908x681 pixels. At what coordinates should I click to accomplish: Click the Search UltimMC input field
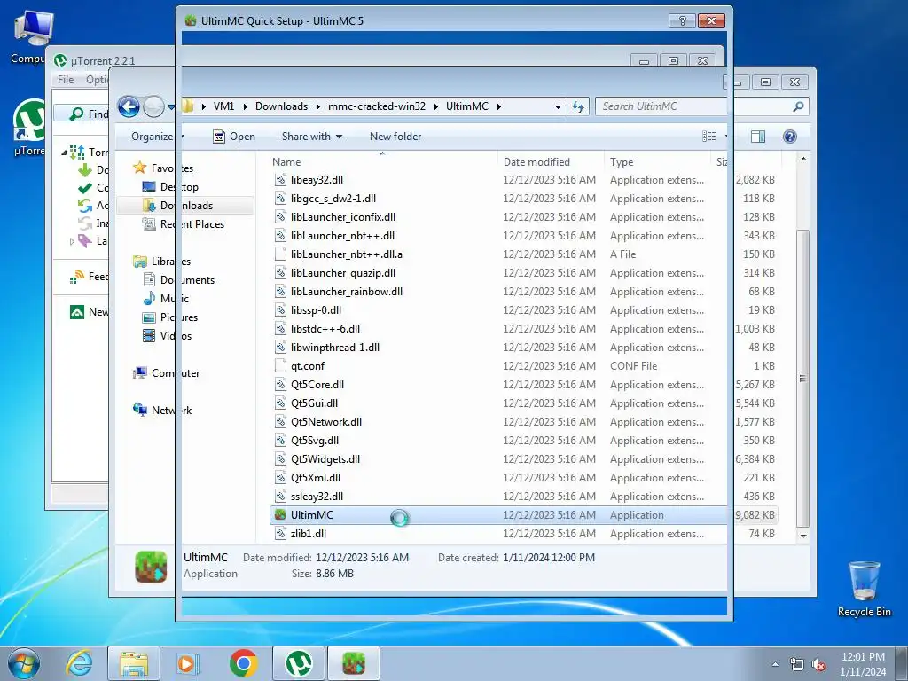tap(692, 106)
